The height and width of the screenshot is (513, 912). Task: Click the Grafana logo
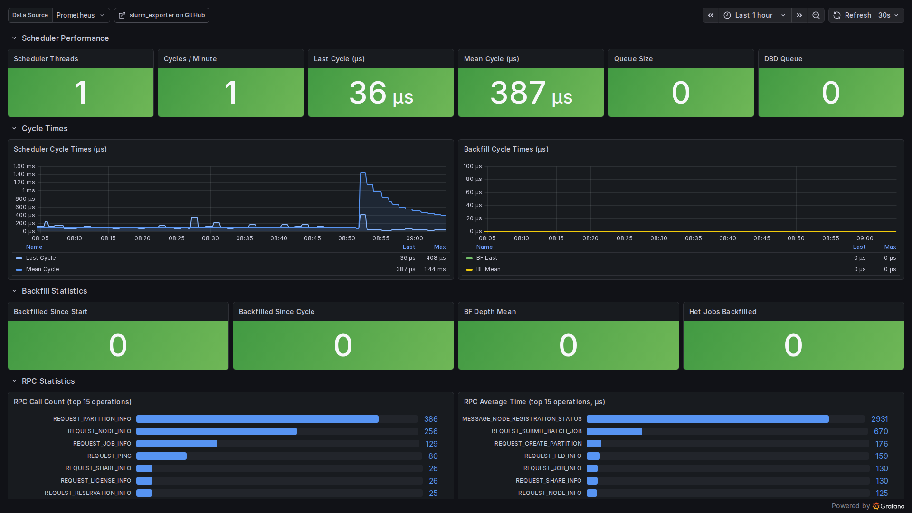(889, 506)
